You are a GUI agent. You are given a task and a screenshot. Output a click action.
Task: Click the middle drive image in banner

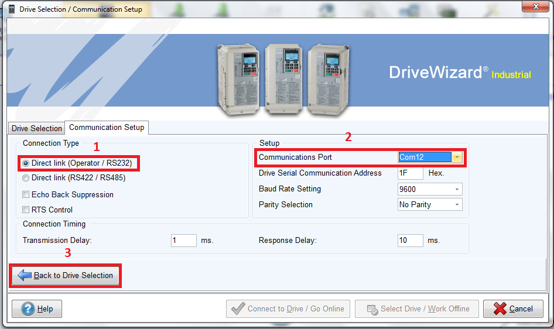tap(283, 79)
